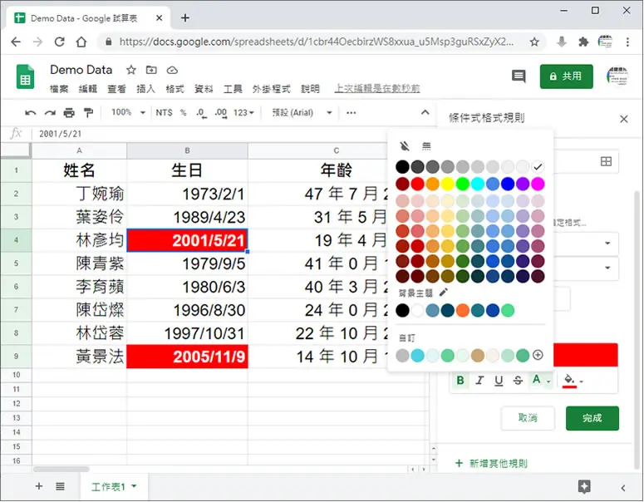Pick the bright green color swatch
This screenshot has height=502, width=644.
[463, 184]
